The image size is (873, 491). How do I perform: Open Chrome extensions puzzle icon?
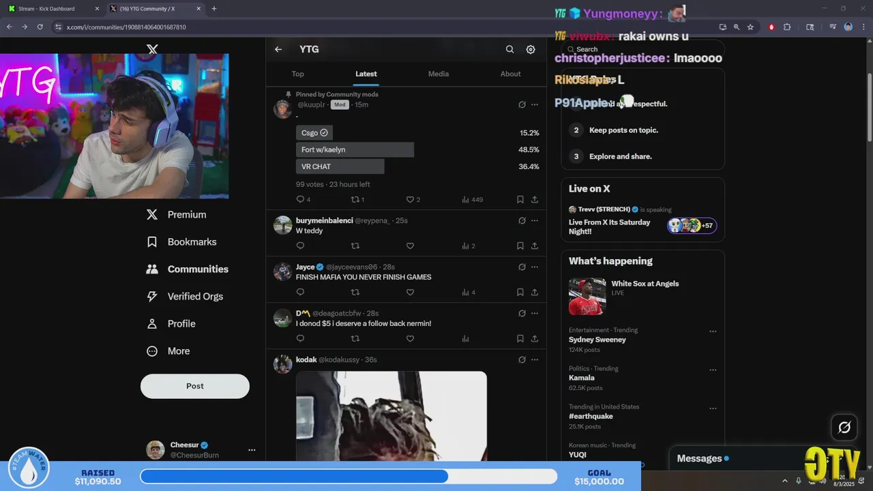(787, 27)
